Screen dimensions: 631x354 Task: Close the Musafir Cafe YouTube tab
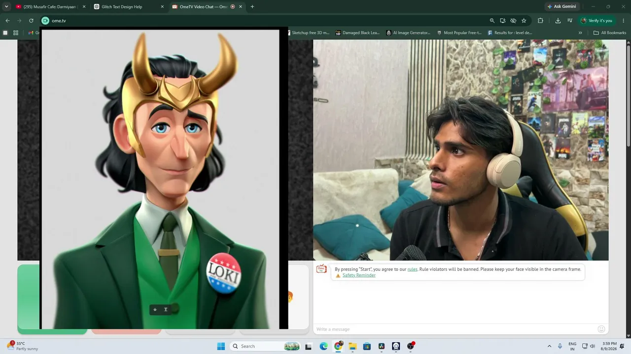tap(84, 7)
